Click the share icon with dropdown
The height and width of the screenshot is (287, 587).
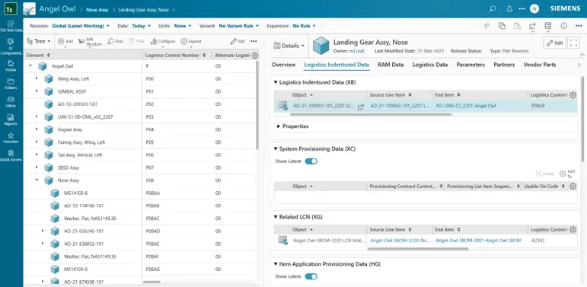click(x=532, y=26)
